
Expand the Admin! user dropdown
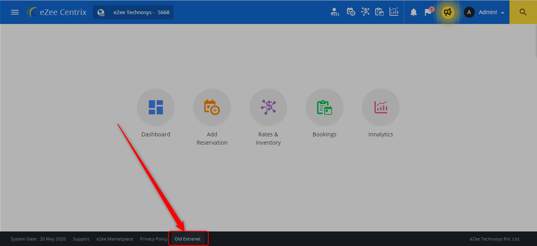pyautogui.click(x=491, y=12)
